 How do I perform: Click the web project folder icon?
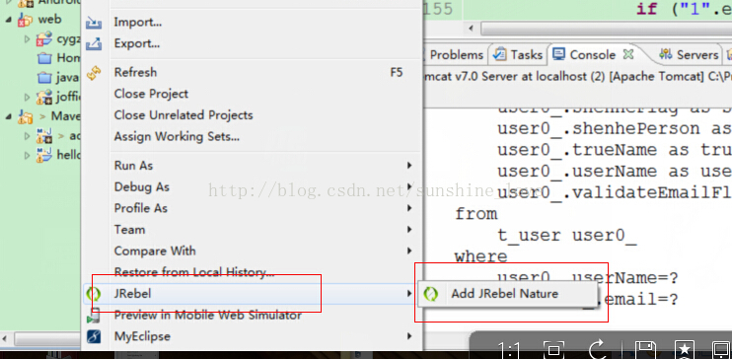(x=26, y=20)
